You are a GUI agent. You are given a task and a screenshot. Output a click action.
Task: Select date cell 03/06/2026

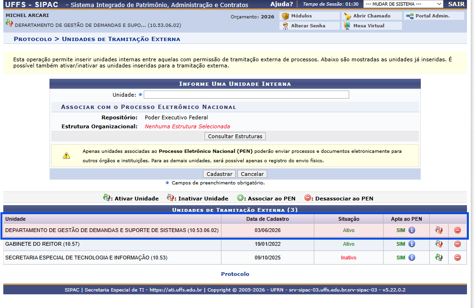pos(268,230)
